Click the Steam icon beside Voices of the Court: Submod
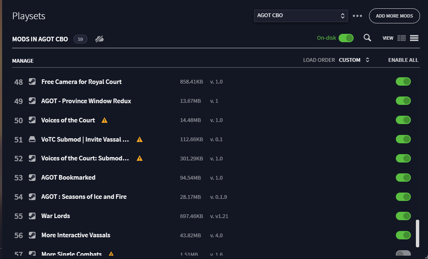 coord(32,158)
